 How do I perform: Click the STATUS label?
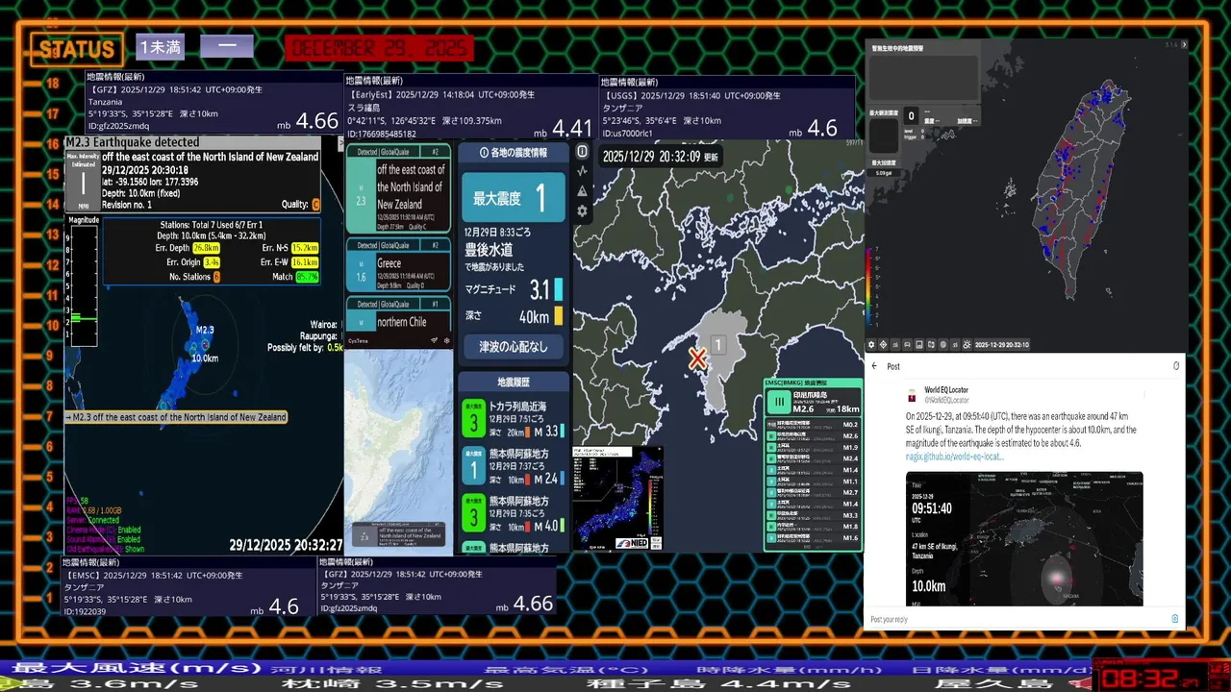[x=76, y=49]
